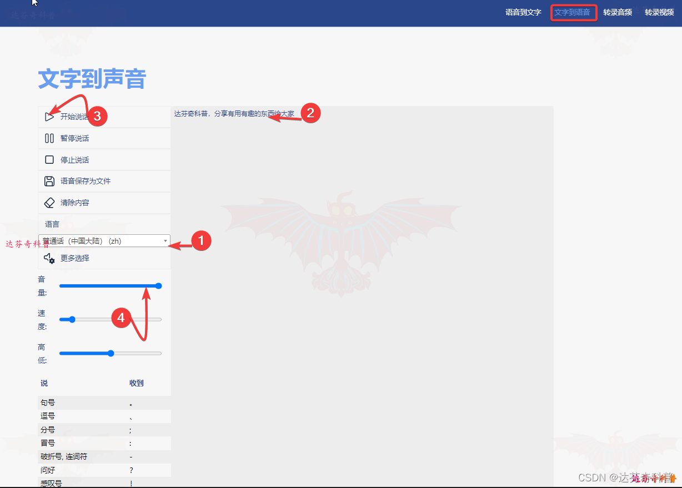
Task: Click the 逗号 table row
Action: (104, 416)
